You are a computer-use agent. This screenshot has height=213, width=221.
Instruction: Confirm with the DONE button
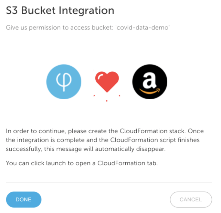pyautogui.click(x=24, y=200)
